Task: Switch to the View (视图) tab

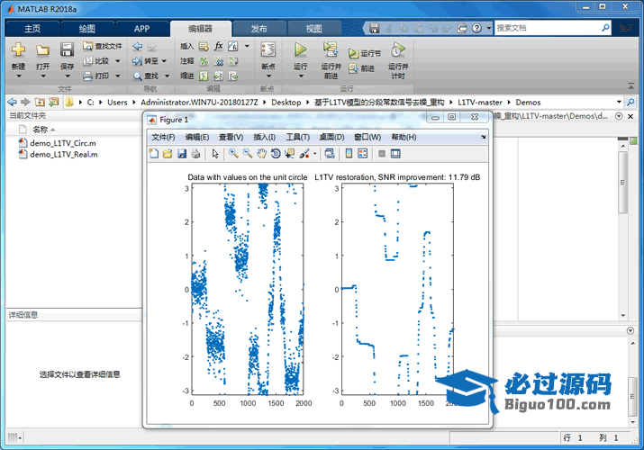Action: point(314,29)
